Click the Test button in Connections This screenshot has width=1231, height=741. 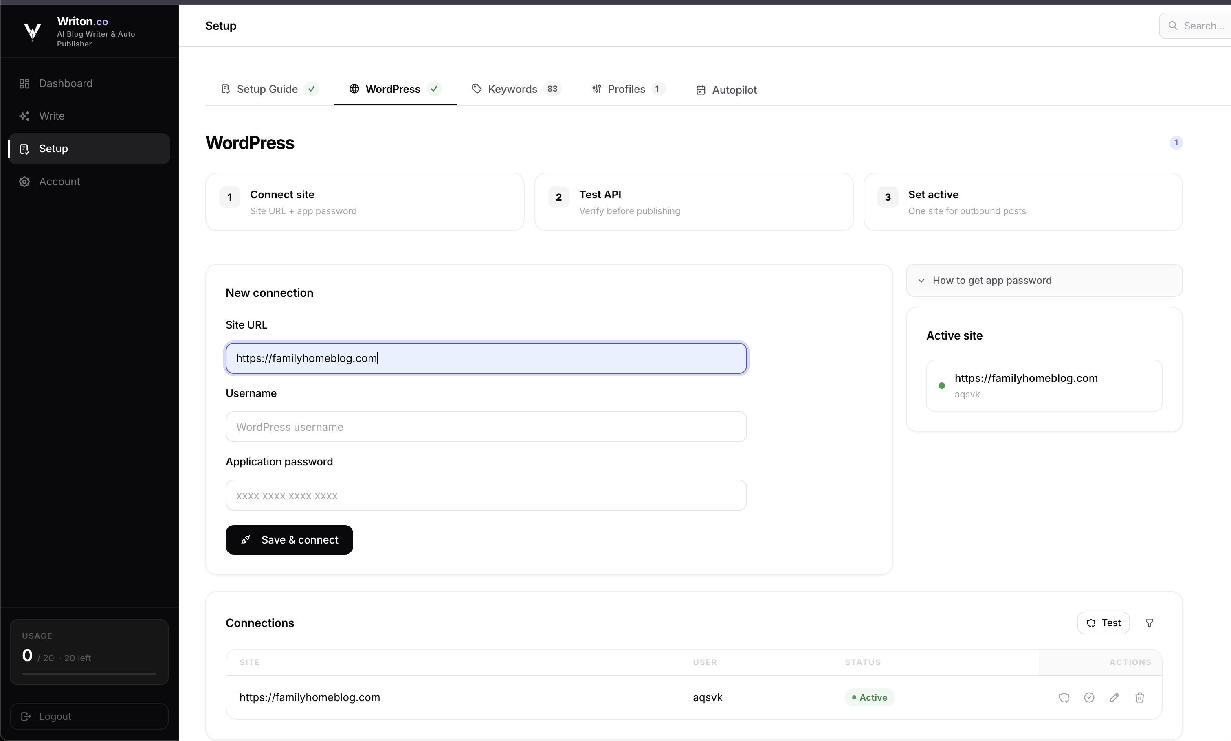point(1103,623)
